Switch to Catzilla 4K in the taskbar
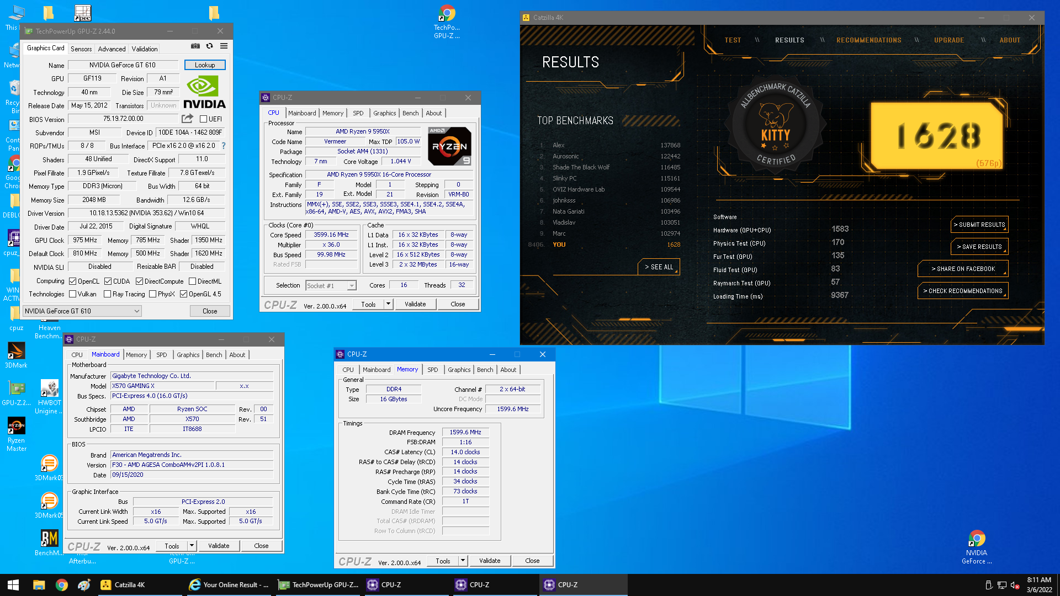 click(x=139, y=585)
